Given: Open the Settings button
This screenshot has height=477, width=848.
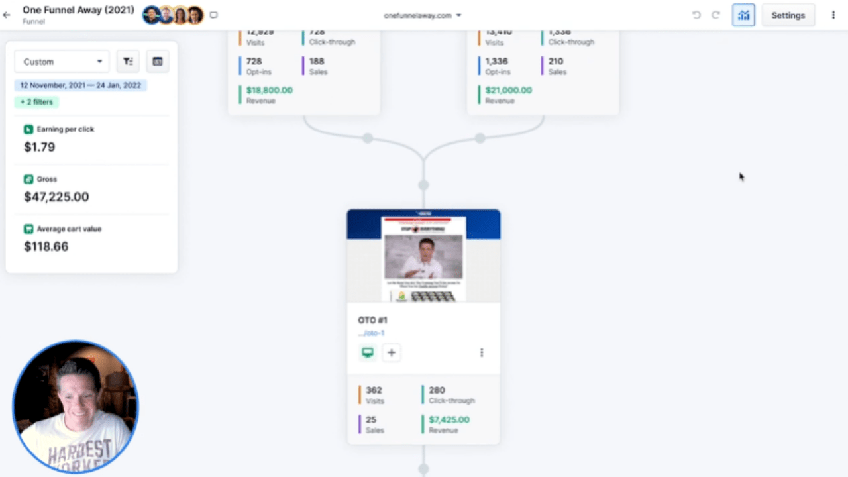Looking at the screenshot, I should coord(788,15).
